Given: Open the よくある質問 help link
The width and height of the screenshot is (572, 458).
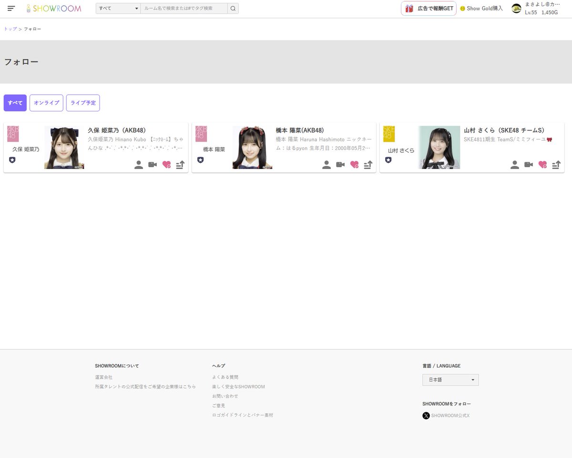Looking at the screenshot, I should 225,377.
